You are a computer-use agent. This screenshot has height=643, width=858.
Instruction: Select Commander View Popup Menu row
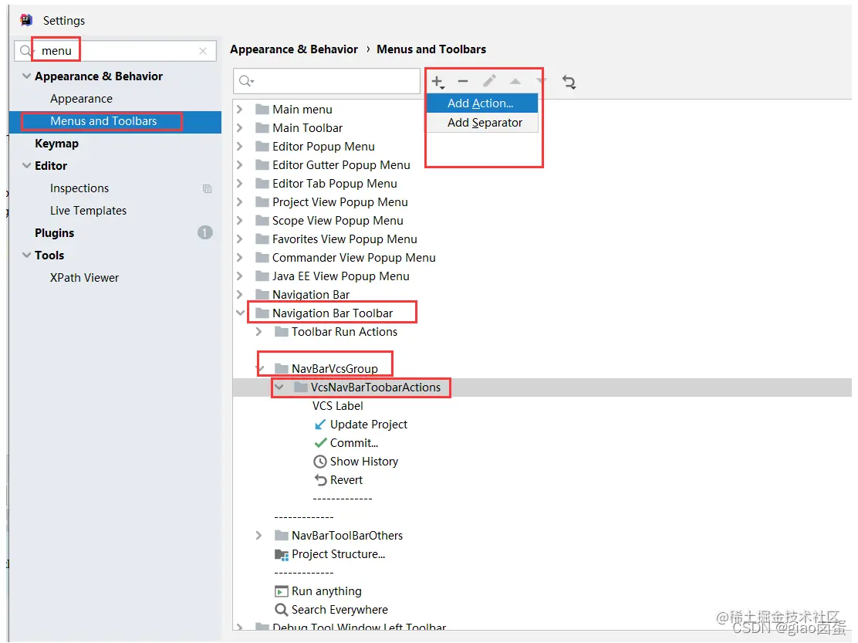(354, 258)
